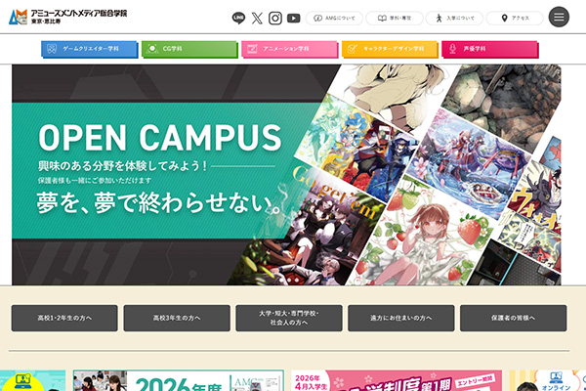Open the YouTube icon link

[x=293, y=18]
